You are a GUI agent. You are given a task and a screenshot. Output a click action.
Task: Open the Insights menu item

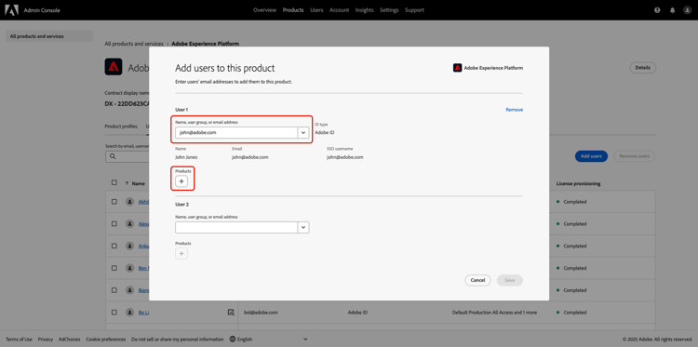pyautogui.click(x=365, y=10)
